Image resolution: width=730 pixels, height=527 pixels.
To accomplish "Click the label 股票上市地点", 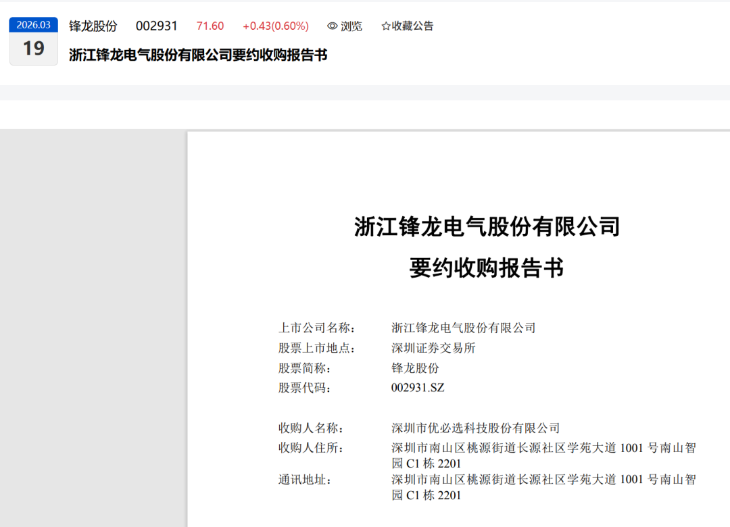I will (316, 348).
